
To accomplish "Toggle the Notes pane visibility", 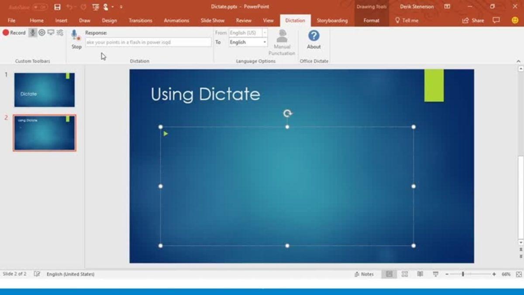I will (x=365, y=274).
